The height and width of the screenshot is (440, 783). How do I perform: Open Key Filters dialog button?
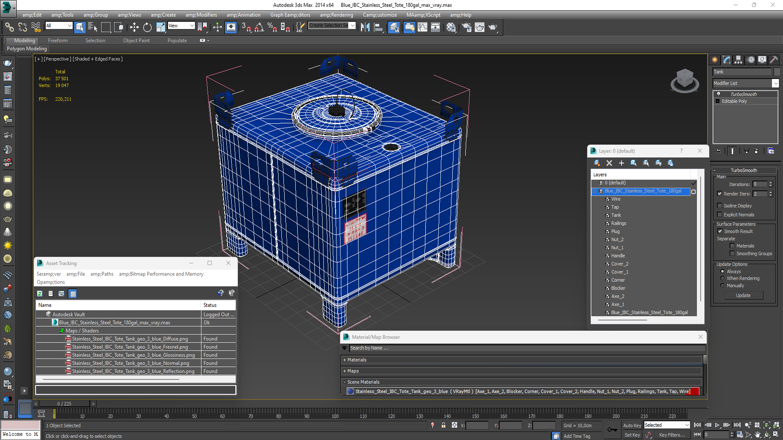pos(672,435)
